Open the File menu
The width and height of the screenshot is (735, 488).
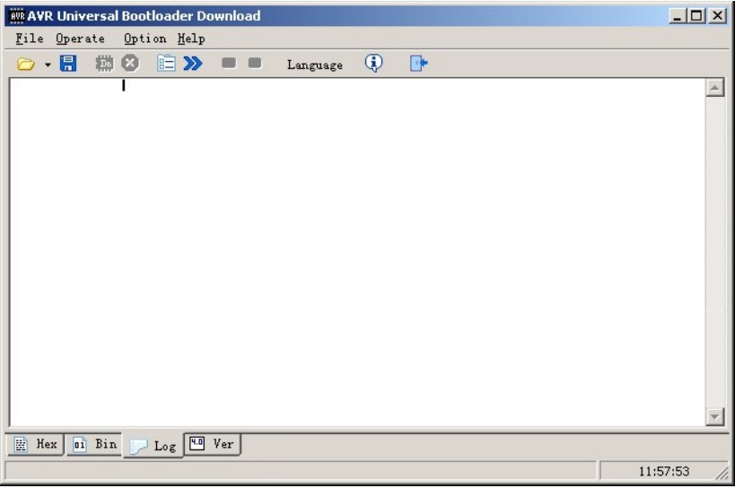coord(30,39)
